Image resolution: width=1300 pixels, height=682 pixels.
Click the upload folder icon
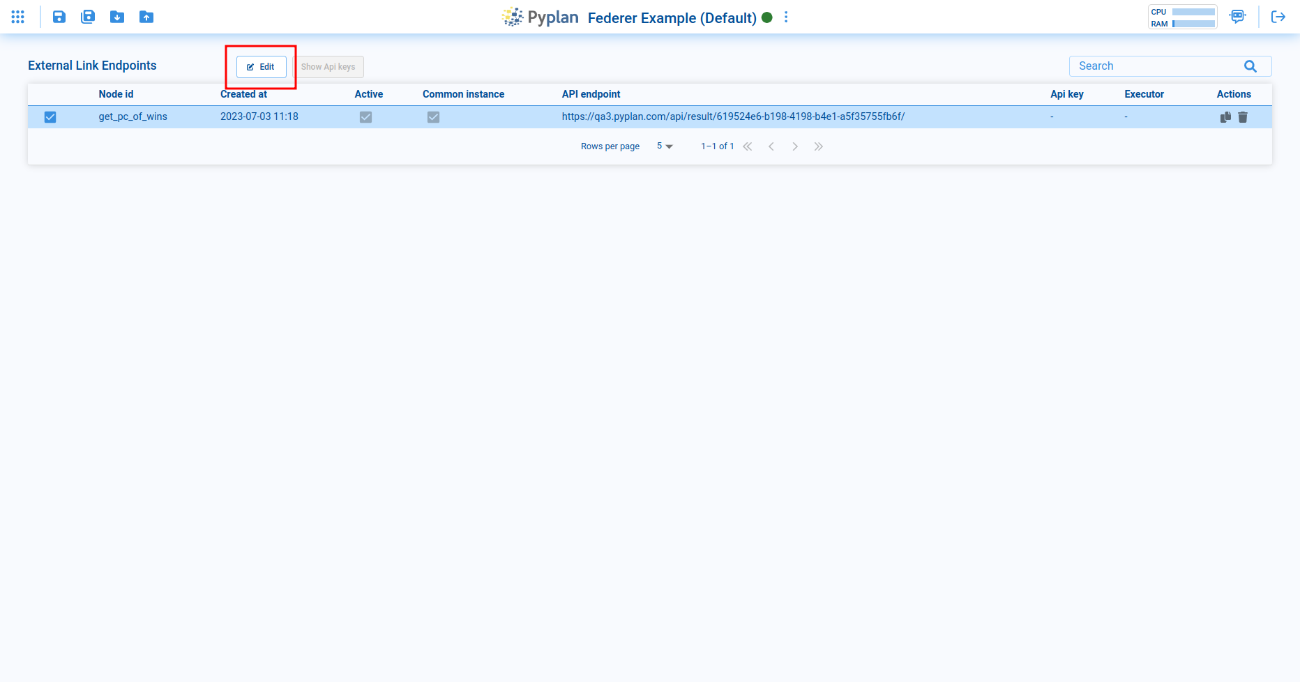(146, 17)
